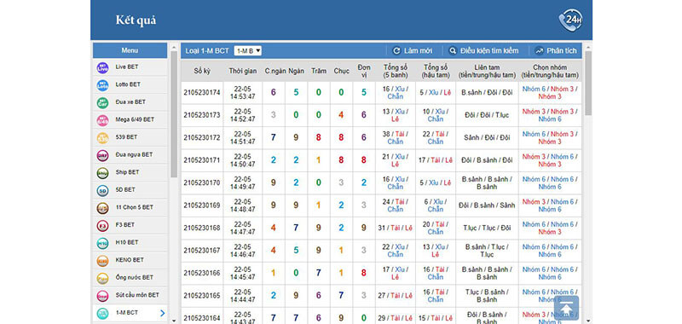
Task: Click the chart icon beside Phân tích
Action: 540,51
